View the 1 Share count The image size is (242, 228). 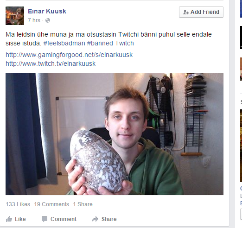83,204
